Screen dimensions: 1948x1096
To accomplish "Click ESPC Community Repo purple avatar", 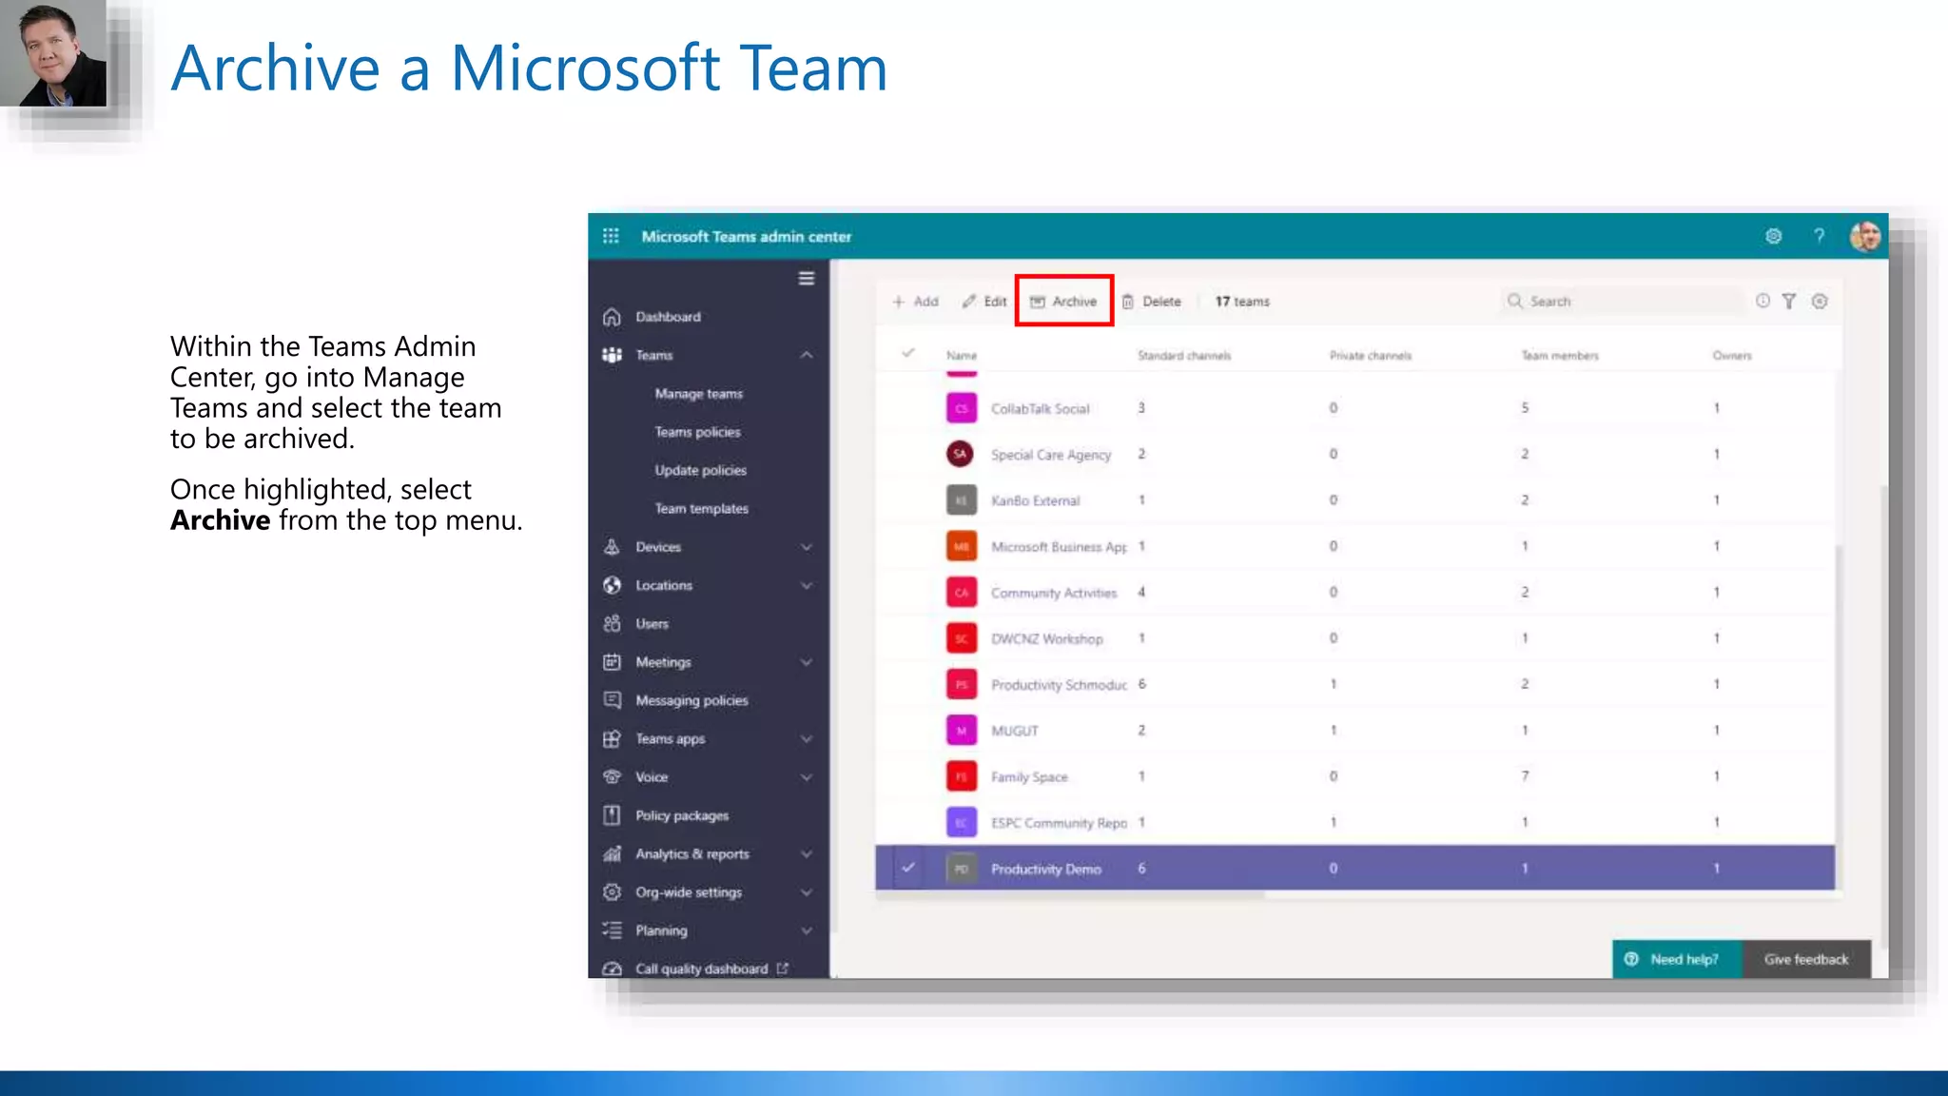I will [961, 822].
